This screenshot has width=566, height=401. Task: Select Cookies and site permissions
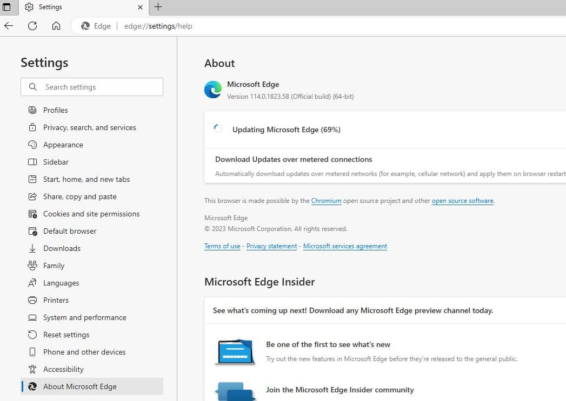pyautogui.click(x=91, y=214)
